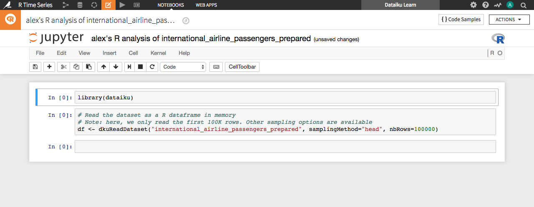Run the cell with the step icon

(x=130, y=67)
